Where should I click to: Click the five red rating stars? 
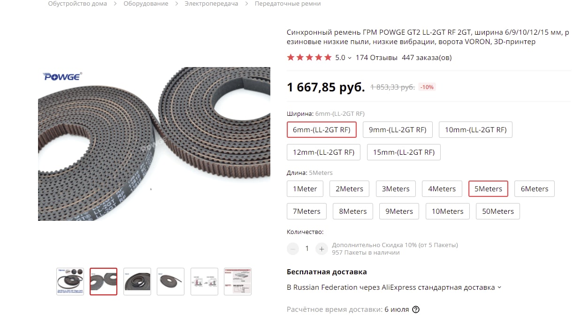[309, 58]
